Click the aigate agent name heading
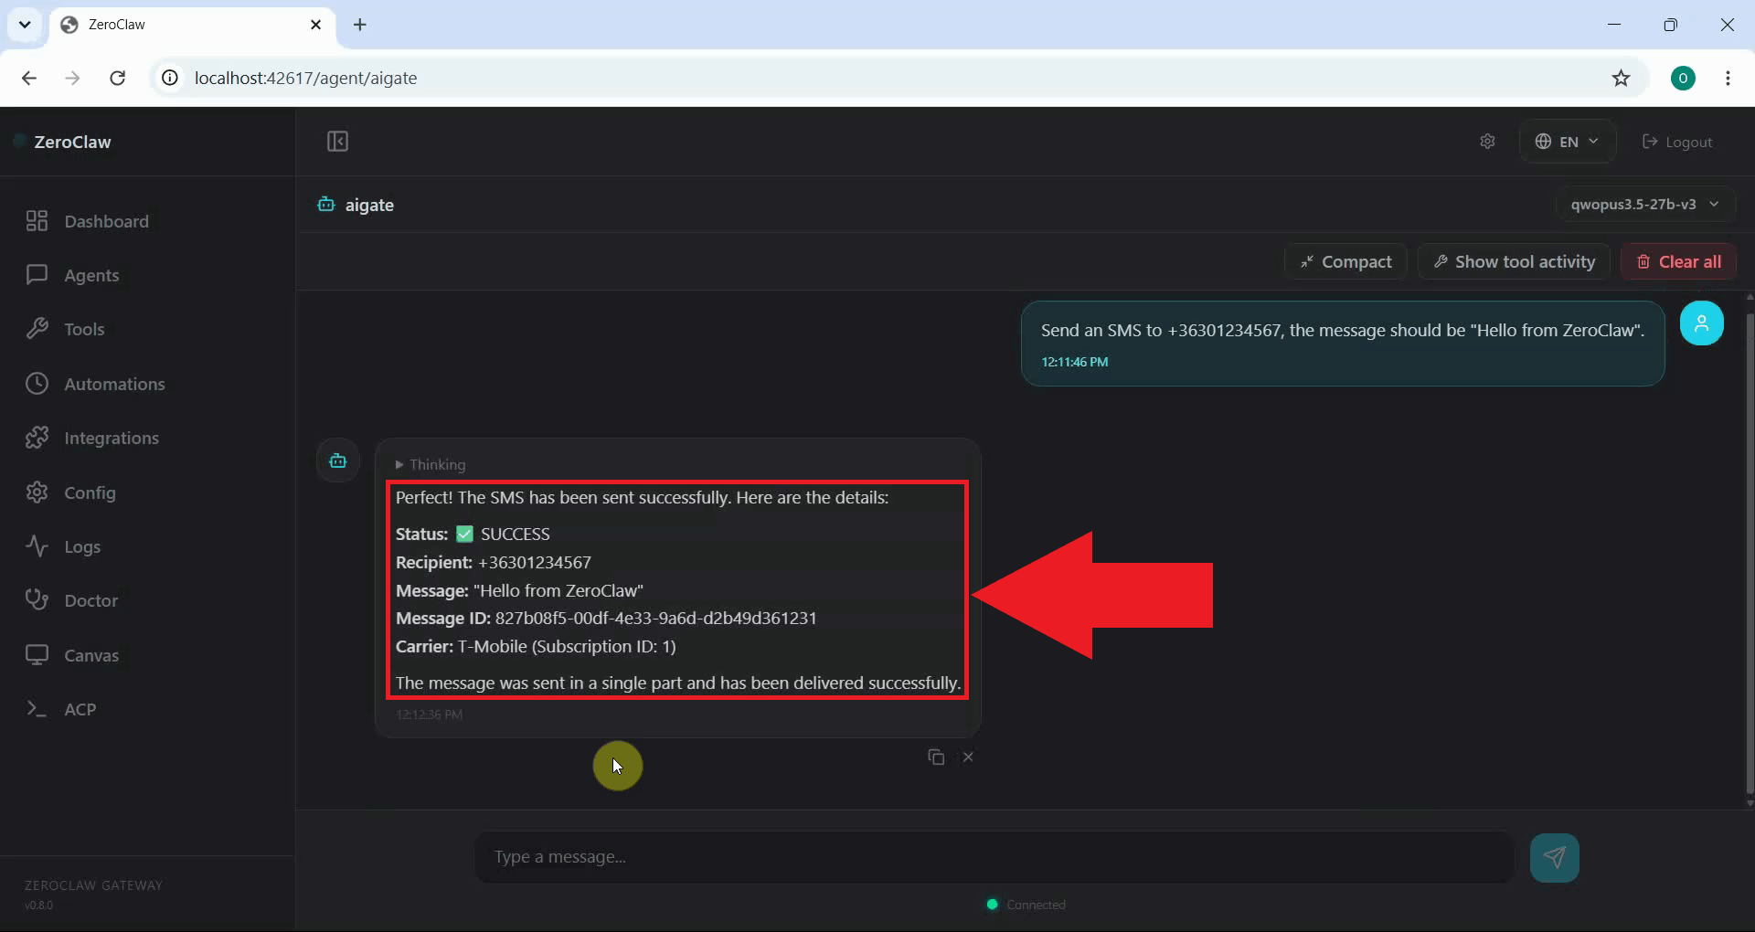 [x=369, y=205]
